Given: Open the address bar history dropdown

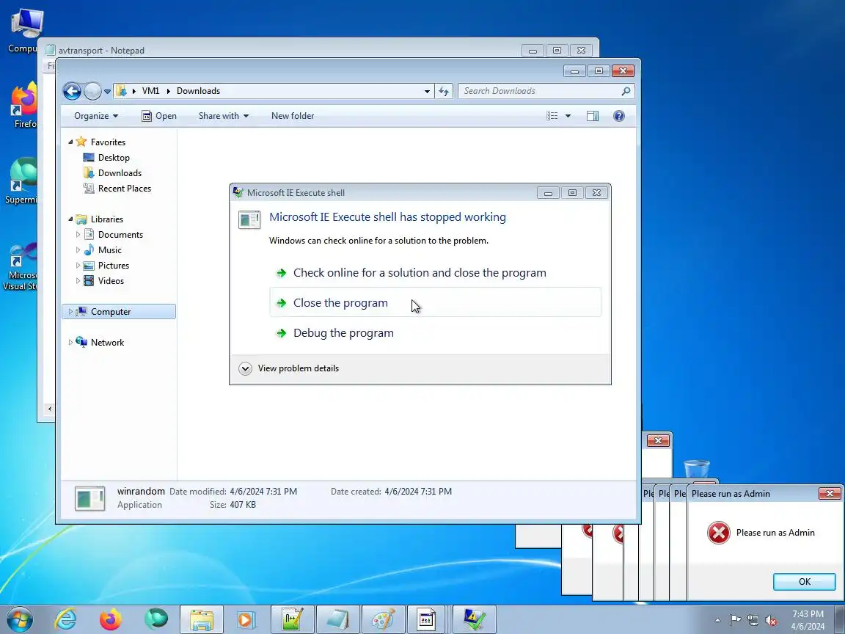Looking at the screenshot, I should tap(428, 91).
